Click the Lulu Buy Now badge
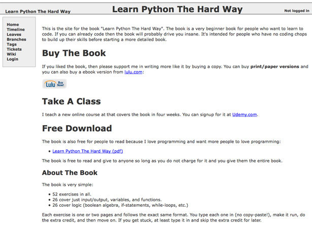 54,84
